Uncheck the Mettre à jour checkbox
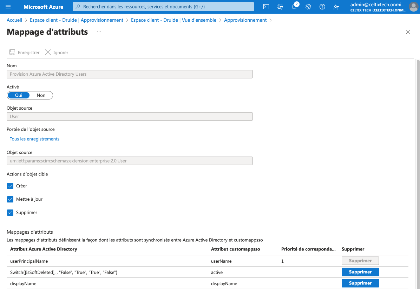This screenshot has width=420, height=289. (10, 199)
